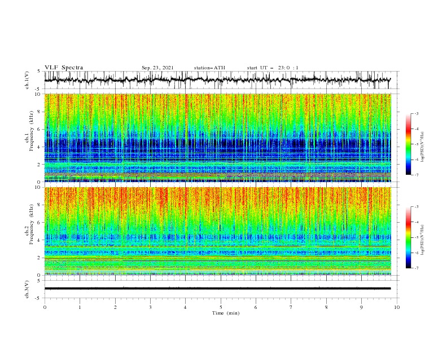This screenshot has height=345, width=447.
Task: Select the "Sep. 23, 2021" date label
Action: (157, 68)
